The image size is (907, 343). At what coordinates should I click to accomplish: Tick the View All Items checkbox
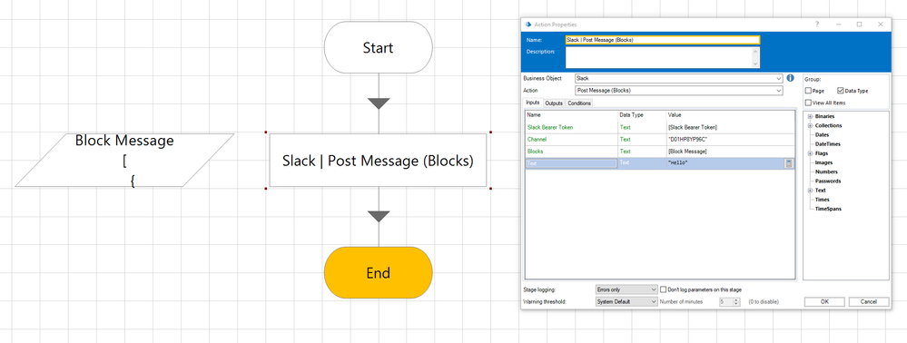tap(808, 103)
